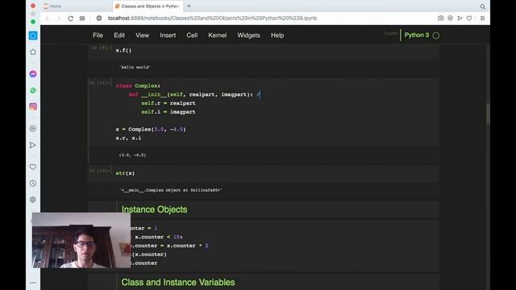This screenshot has width=516, height=290.
Task: Open the Easy Setup menu icon
Action: (x=482, y=19)
